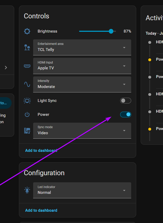
Task: Click the Intensity sine wave icon
Action: 27,84
